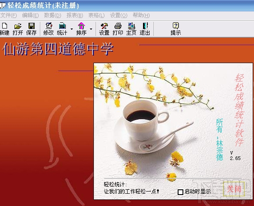Expand the dropdown arrow beside 统计
The image size is (254, 206).
point(72,29)
